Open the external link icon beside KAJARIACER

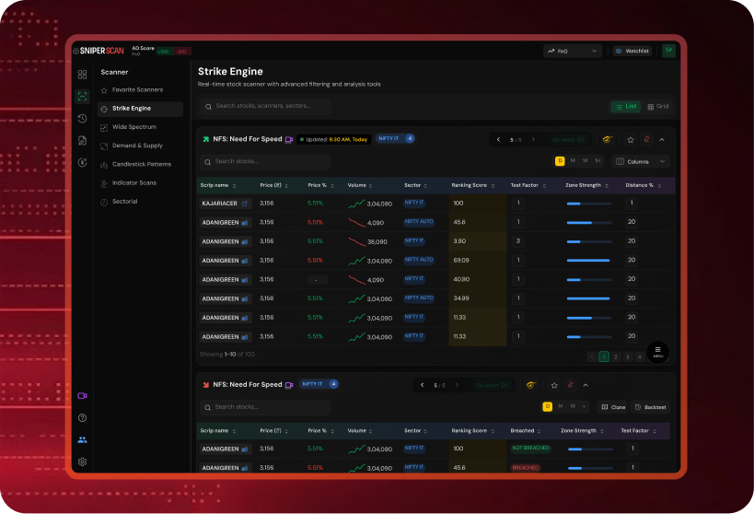click(x=245, y=203)
